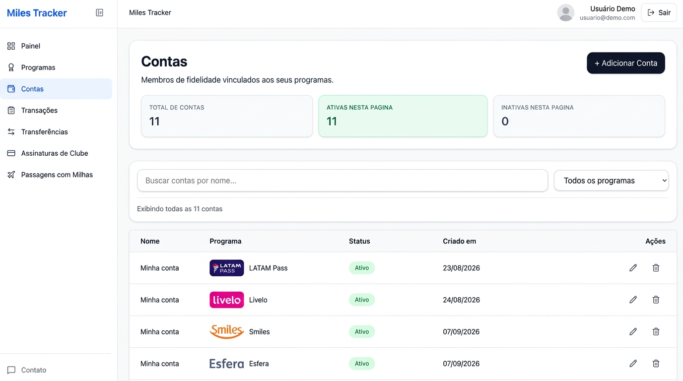The image size is (683, 381).
Task: Click the Ativas nesta pagina card
Action: click(x=403, y=116)
